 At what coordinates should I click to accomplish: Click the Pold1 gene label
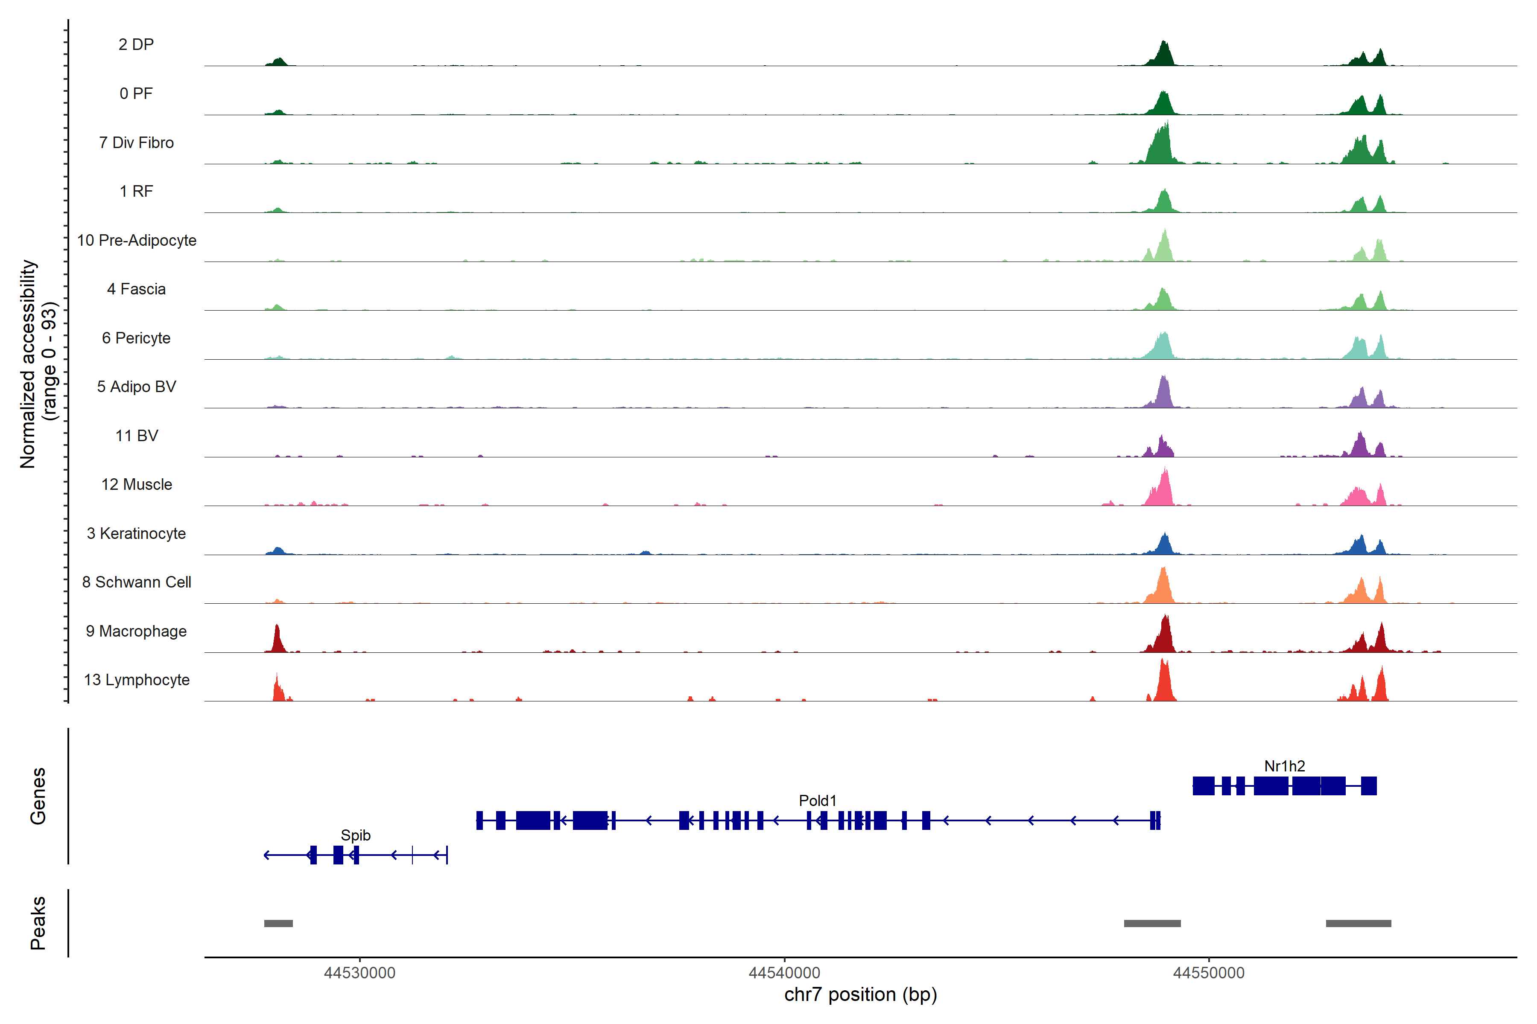pos(817,801)
